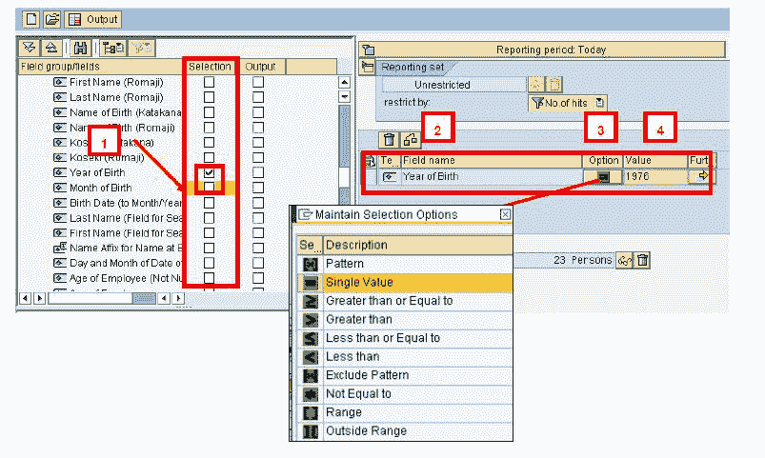Click the Further selections arrow for Year of Birth

pos(701,176)
